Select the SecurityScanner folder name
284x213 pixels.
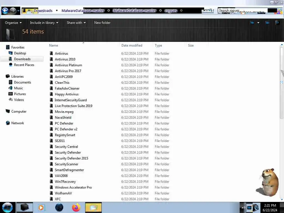pos(67,164)
